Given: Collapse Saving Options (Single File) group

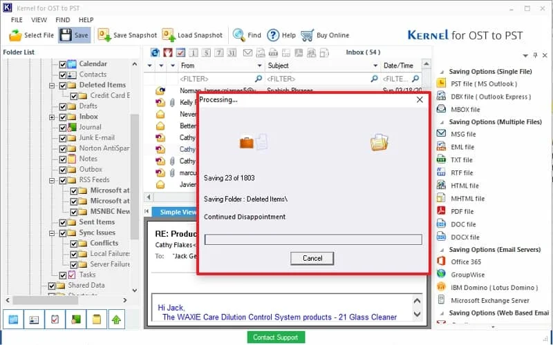Looking at the screenshot, I should 441,72.
